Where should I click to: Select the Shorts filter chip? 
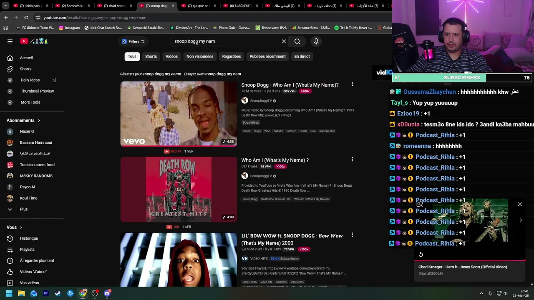pyautogui.click(x=151, y=56)
